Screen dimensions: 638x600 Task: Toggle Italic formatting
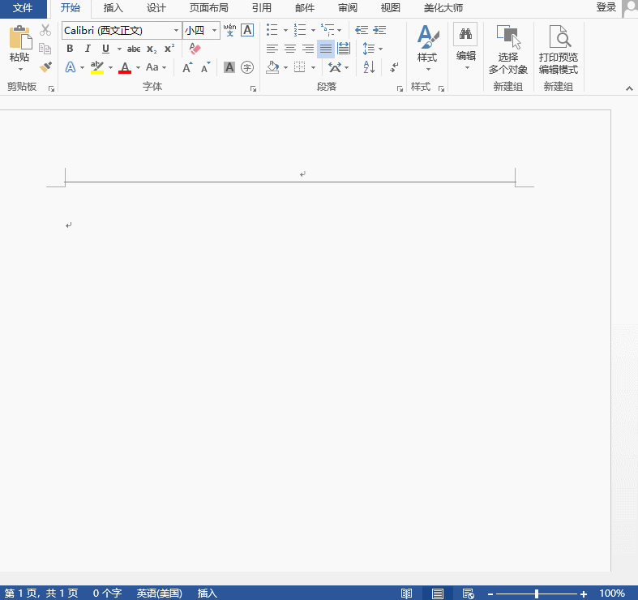click(x=88, y=49)
